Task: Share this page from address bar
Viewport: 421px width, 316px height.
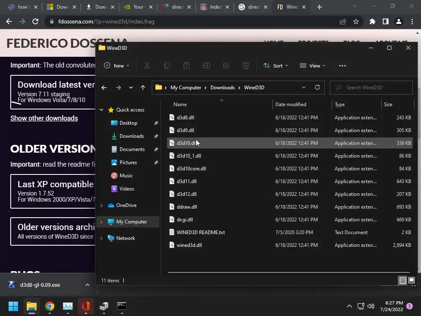Action: [343, 21]
